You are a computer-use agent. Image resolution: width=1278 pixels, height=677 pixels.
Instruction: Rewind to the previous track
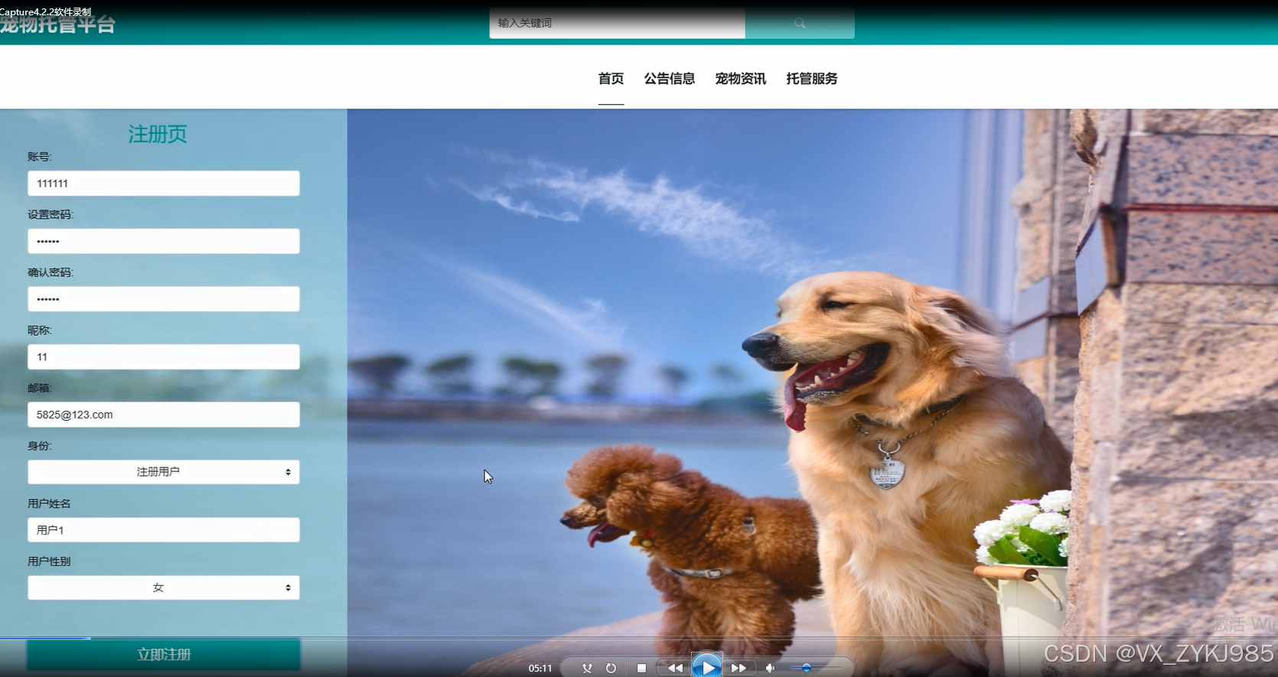[675, 668]
